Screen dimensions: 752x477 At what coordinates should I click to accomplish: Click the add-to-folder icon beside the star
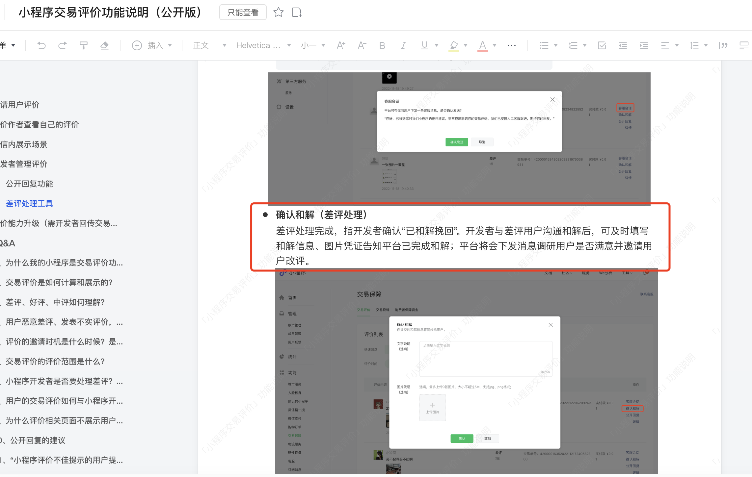(x=297, y=13)
